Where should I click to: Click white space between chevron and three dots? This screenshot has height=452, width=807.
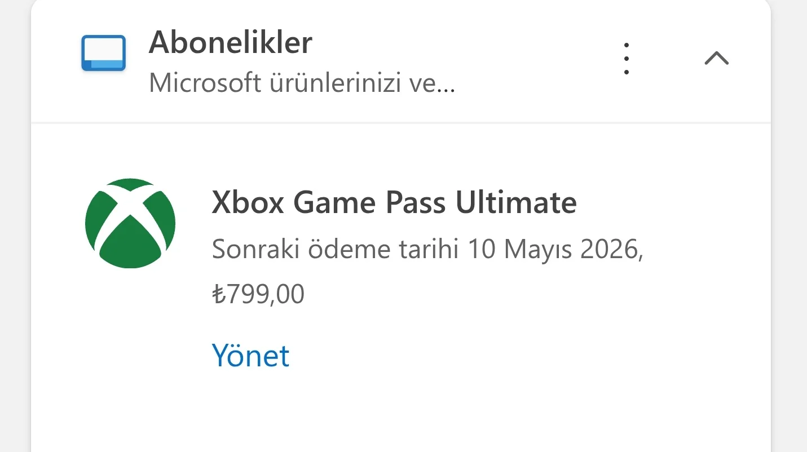(671, 58)
